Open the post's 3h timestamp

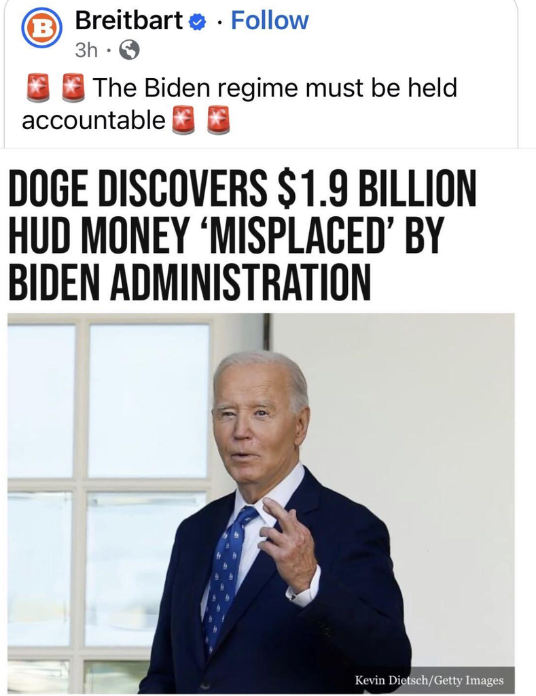86,50
